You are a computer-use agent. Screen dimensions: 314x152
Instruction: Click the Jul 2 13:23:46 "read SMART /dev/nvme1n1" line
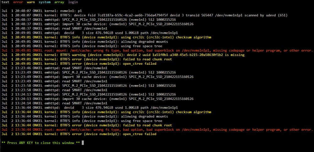point(54,68)
